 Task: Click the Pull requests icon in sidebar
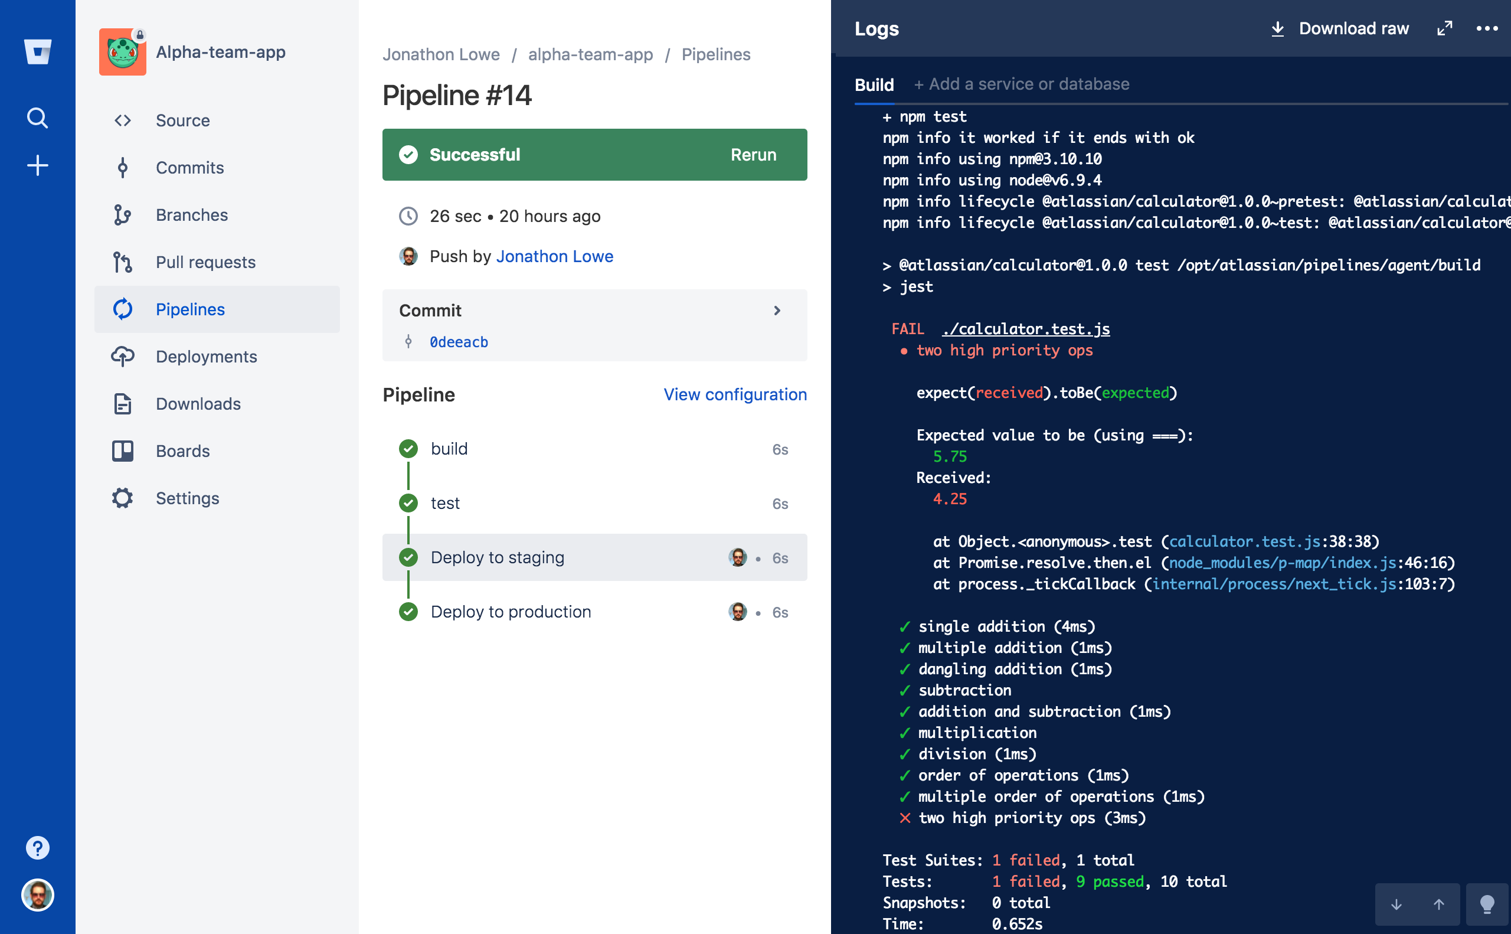pos(122,262)
